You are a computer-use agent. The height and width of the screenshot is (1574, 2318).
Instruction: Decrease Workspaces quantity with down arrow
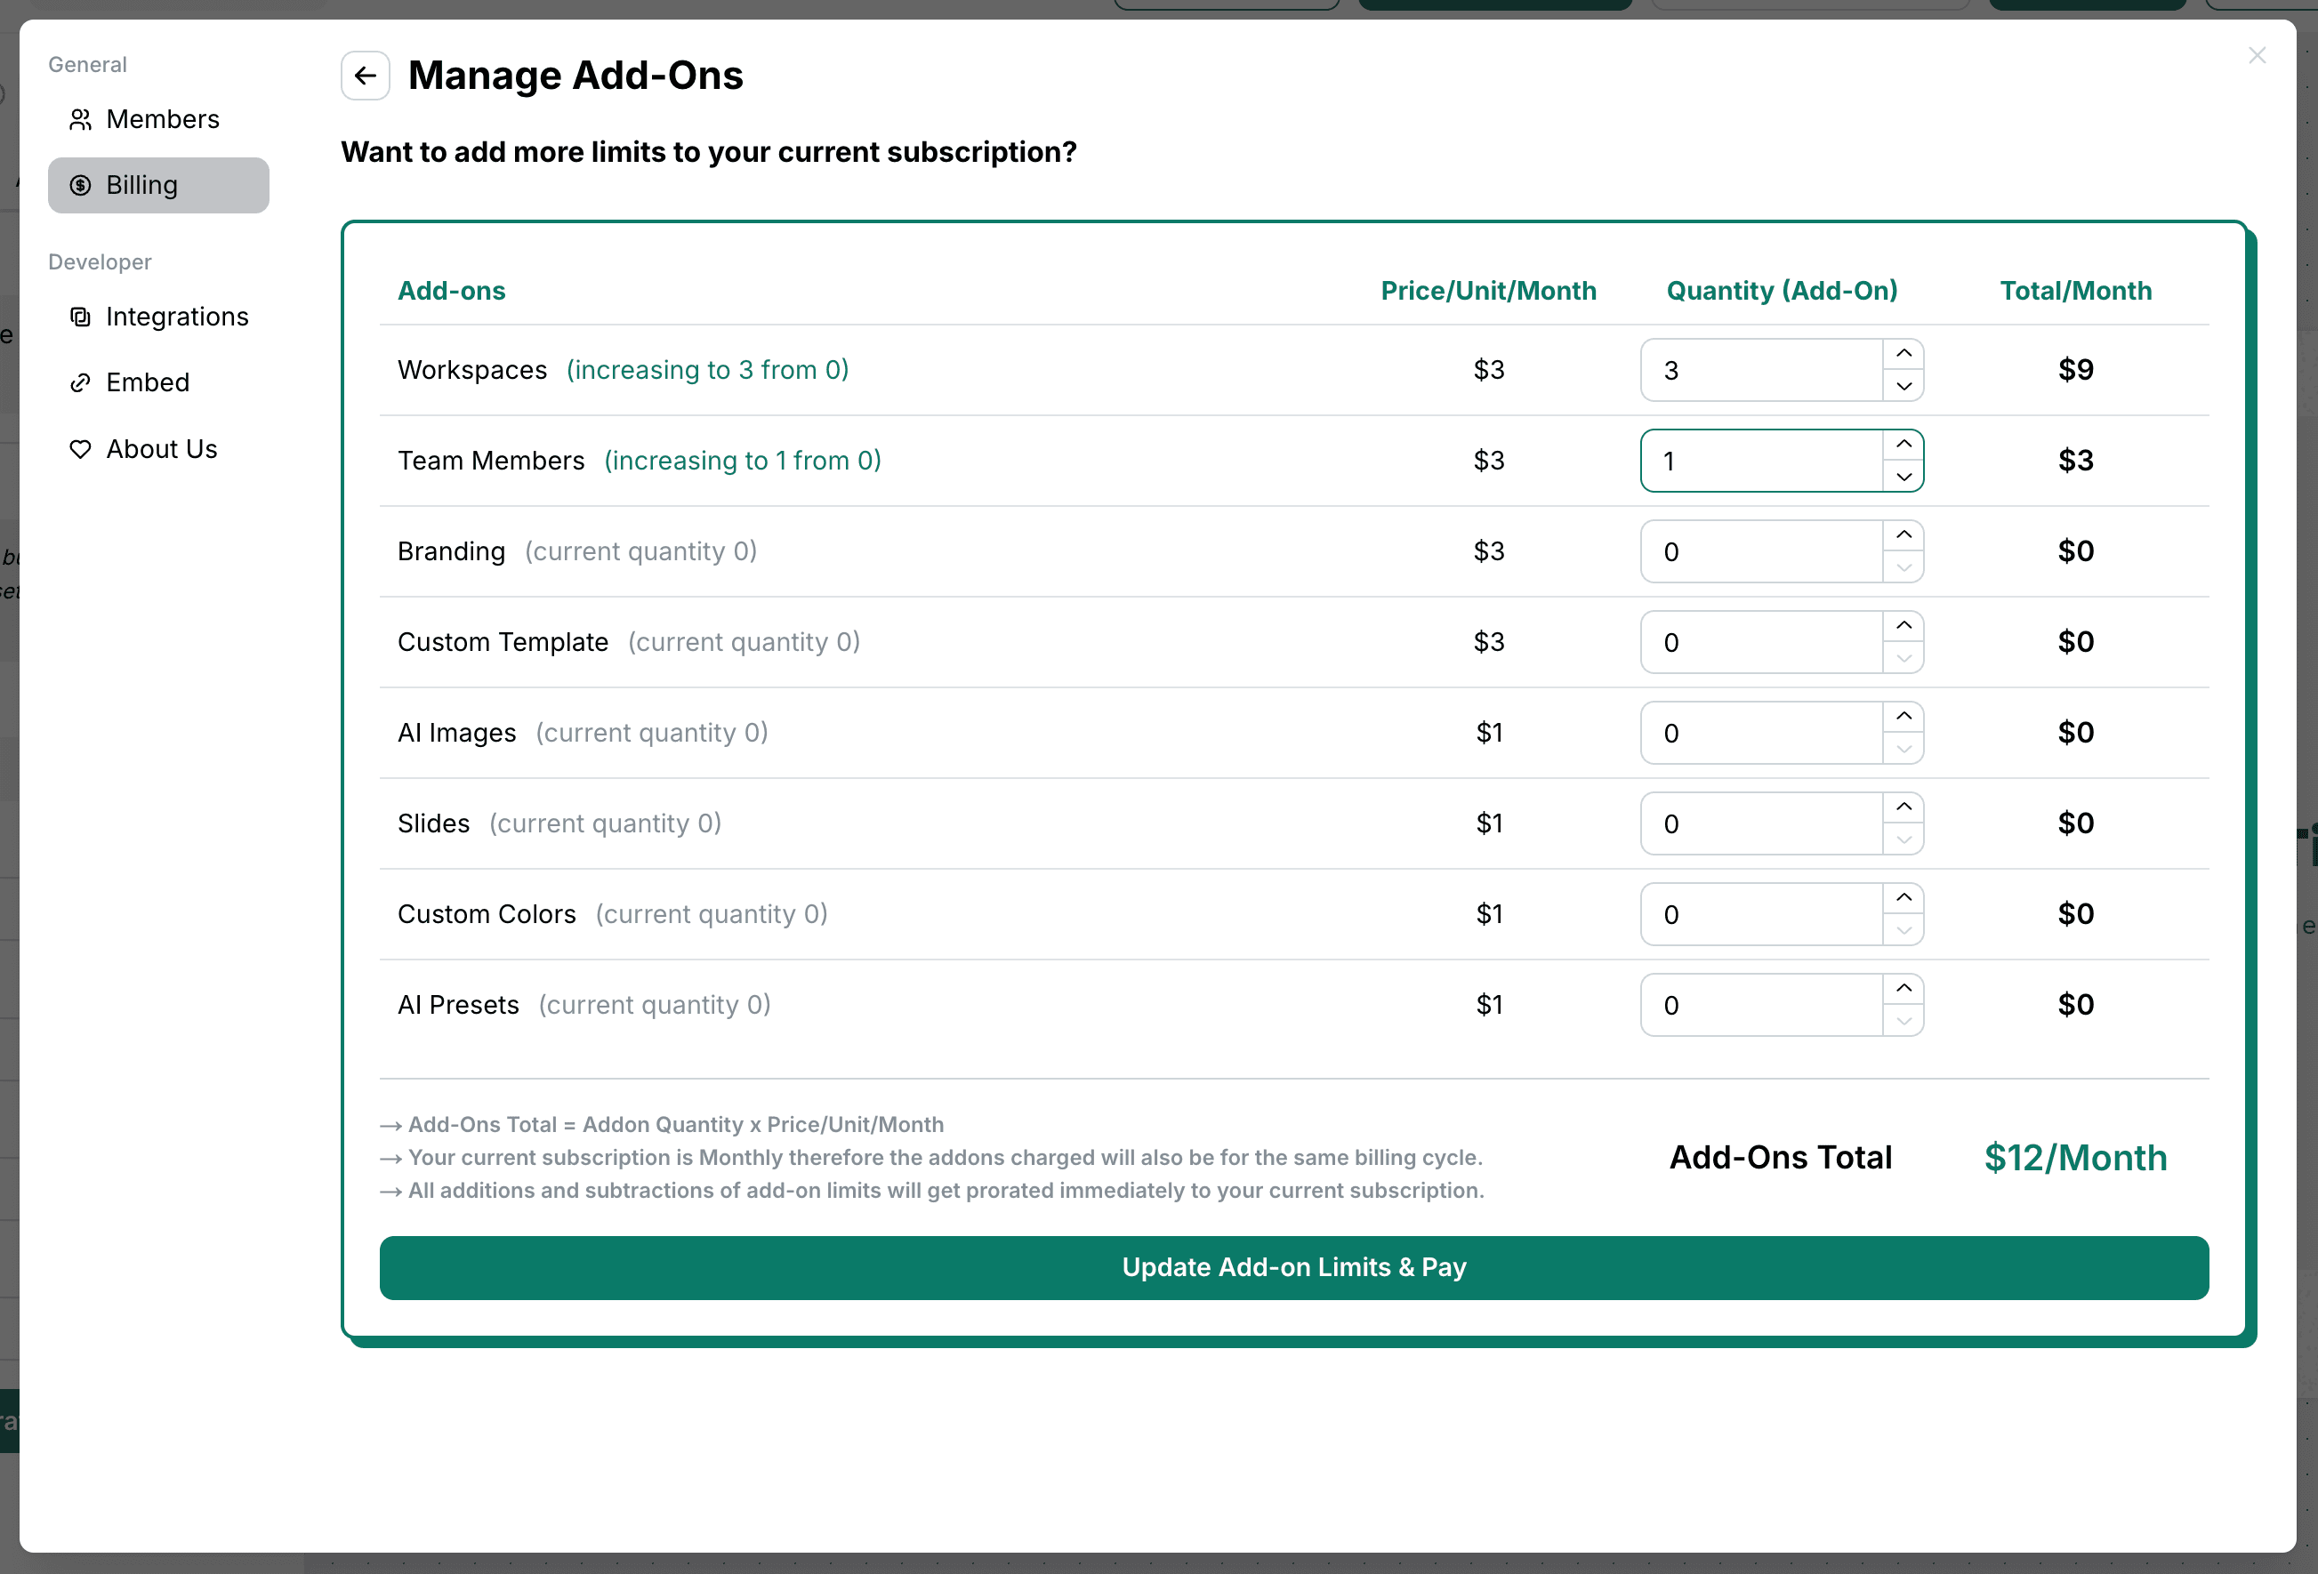point(1904,387)
